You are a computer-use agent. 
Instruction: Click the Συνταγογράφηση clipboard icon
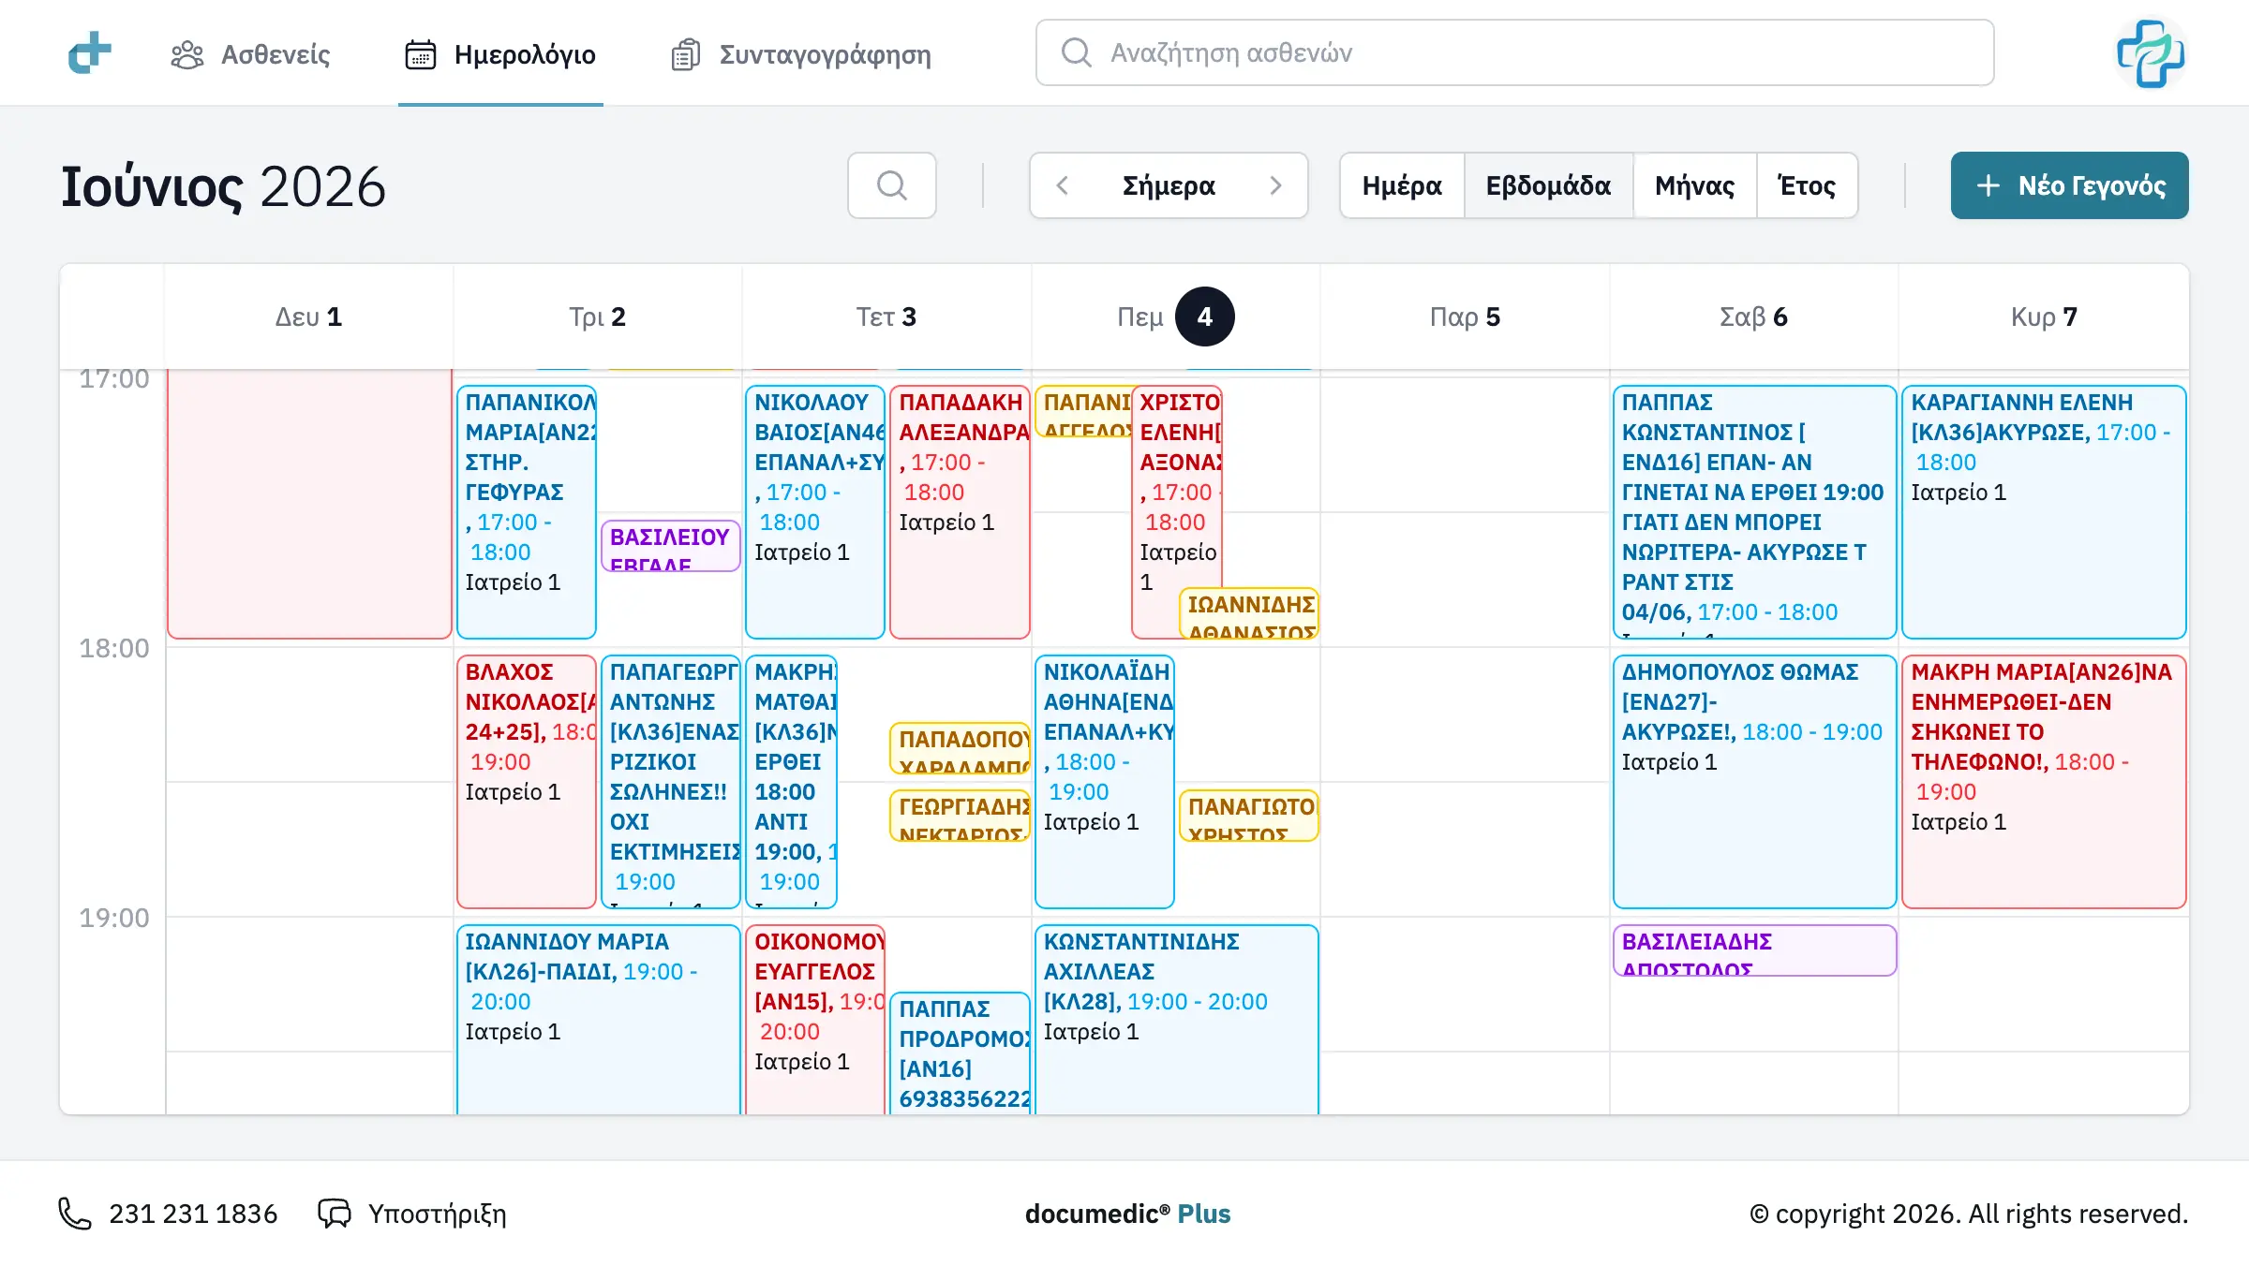685,54
